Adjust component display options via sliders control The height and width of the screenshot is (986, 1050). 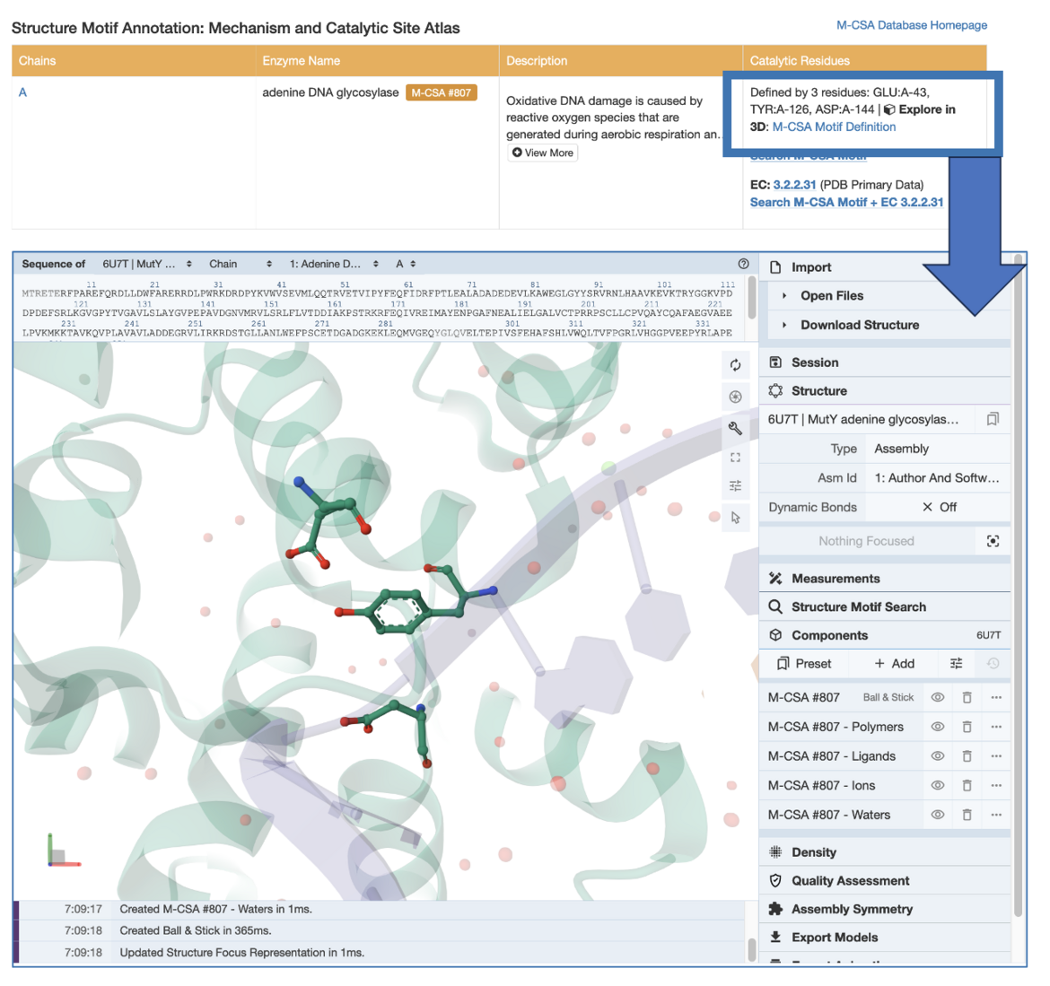coord(956,663)
